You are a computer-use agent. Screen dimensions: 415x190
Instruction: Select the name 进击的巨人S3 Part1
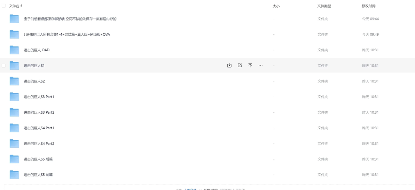tap(39, 97)
